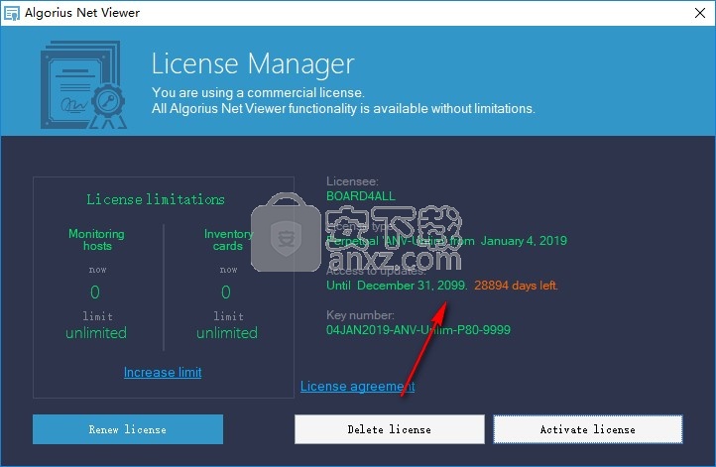Click the Inventory cards current count 0
Image resolution: width=716 pixels, height=467 pixels.
click(226, 292)
